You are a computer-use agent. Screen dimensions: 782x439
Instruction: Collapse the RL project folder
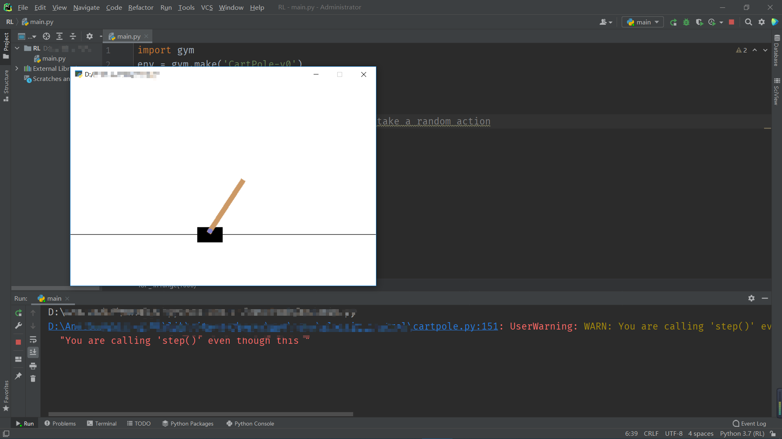pyautogui.click(x=17, y=48)
